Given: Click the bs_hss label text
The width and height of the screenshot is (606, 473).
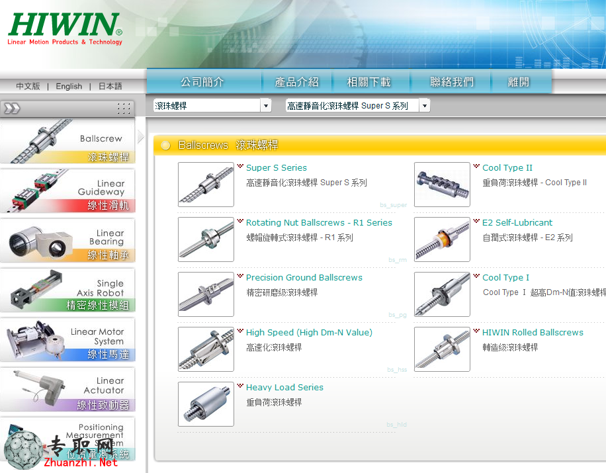Looking at the screenshot, I should pos(397,369).
